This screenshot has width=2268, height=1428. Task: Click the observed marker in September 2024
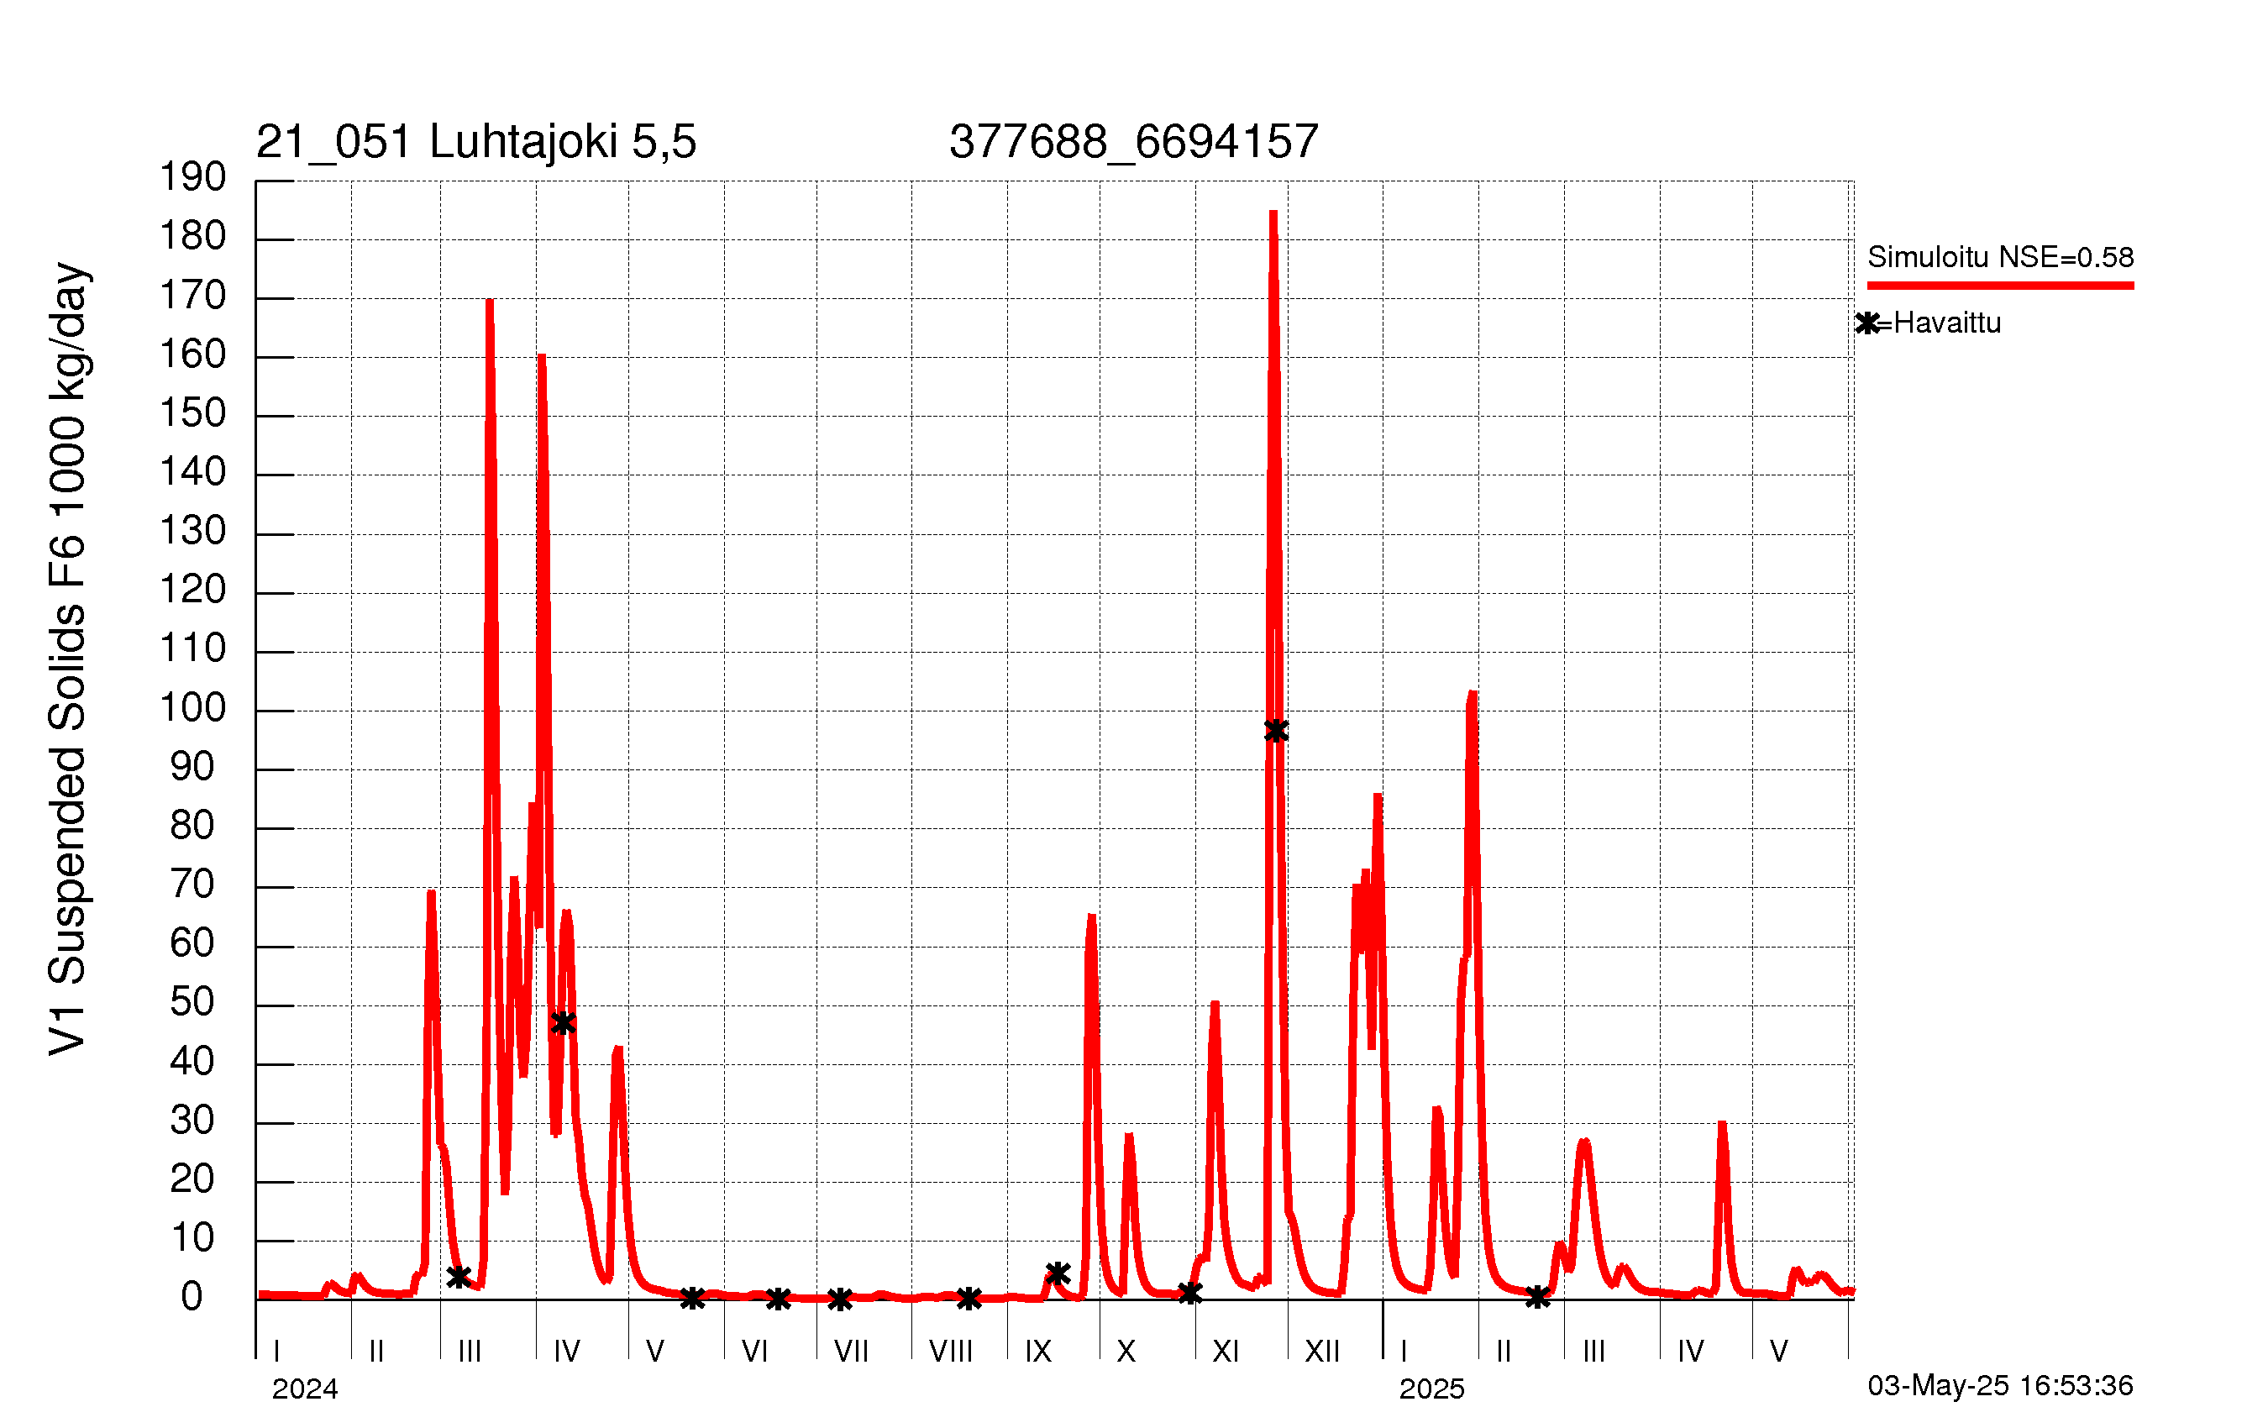point(1058,1273)
